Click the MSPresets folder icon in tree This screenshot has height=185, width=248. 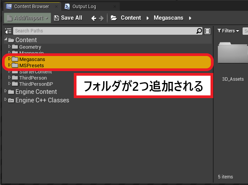15,65
